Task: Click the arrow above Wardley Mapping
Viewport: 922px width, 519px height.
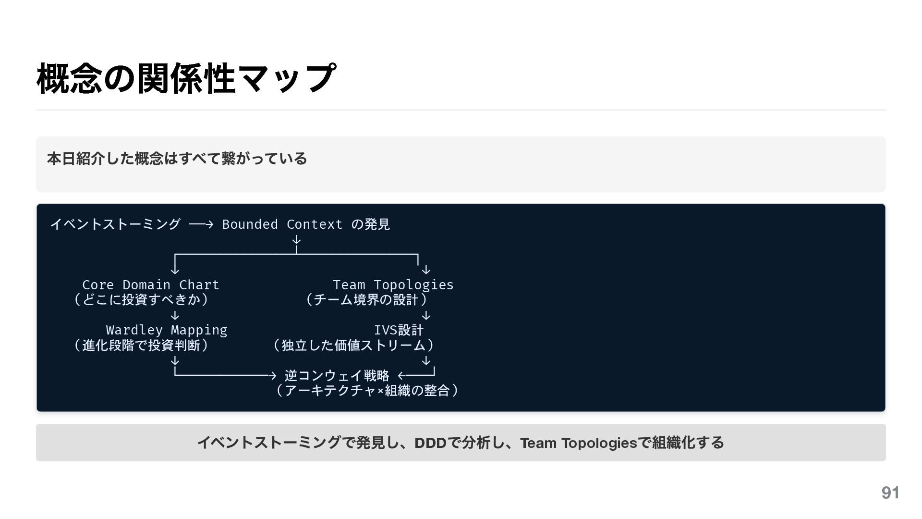Action: 175,315
